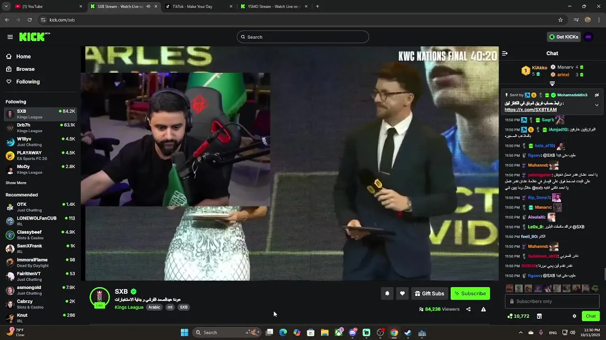Click the green Chat send button

click(x=591, y=316)
